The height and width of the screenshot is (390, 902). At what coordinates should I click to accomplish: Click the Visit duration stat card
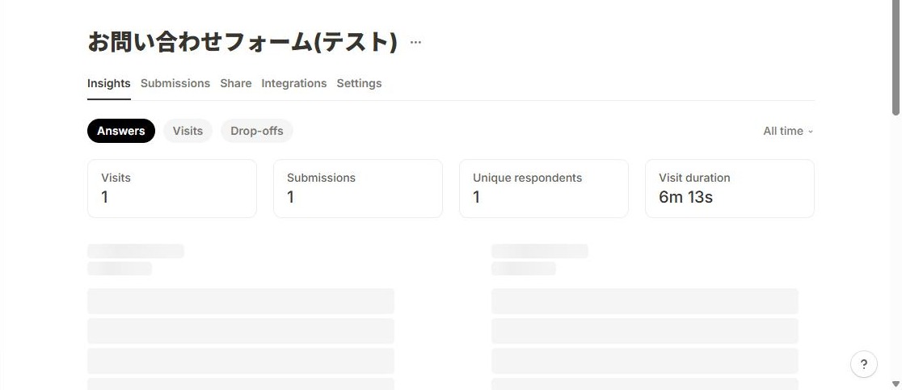point(729,188)
